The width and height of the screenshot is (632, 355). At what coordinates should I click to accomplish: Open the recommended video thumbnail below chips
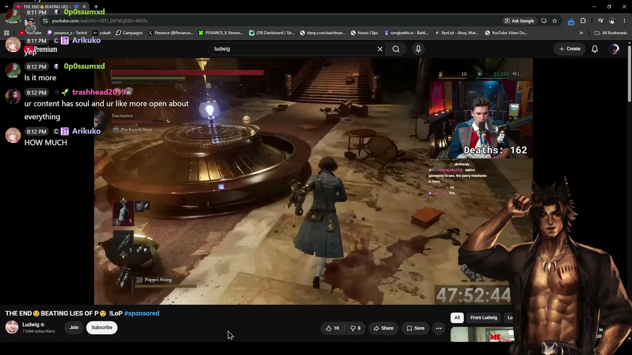click(x=482, y=335)
